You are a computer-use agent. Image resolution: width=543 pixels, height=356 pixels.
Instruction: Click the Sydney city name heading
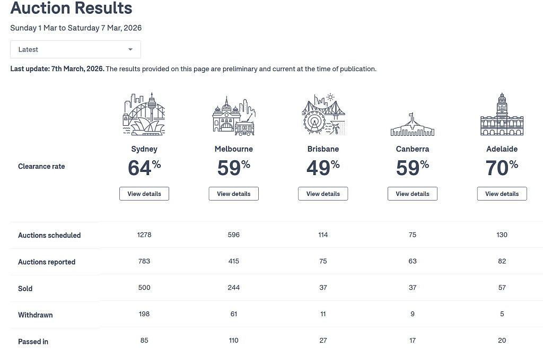144,149
